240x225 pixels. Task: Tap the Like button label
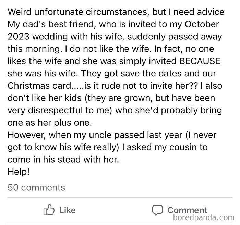tap(67, 210)
